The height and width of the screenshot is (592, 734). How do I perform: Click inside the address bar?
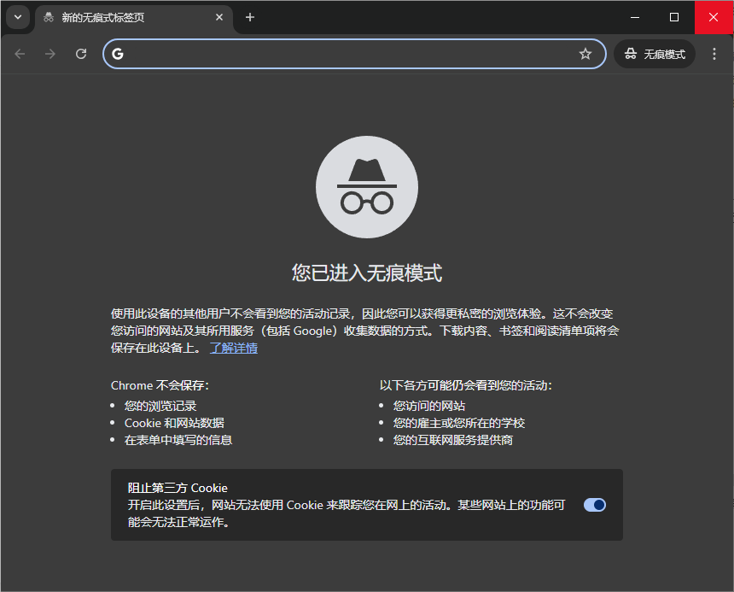click(x=341, y=53)
